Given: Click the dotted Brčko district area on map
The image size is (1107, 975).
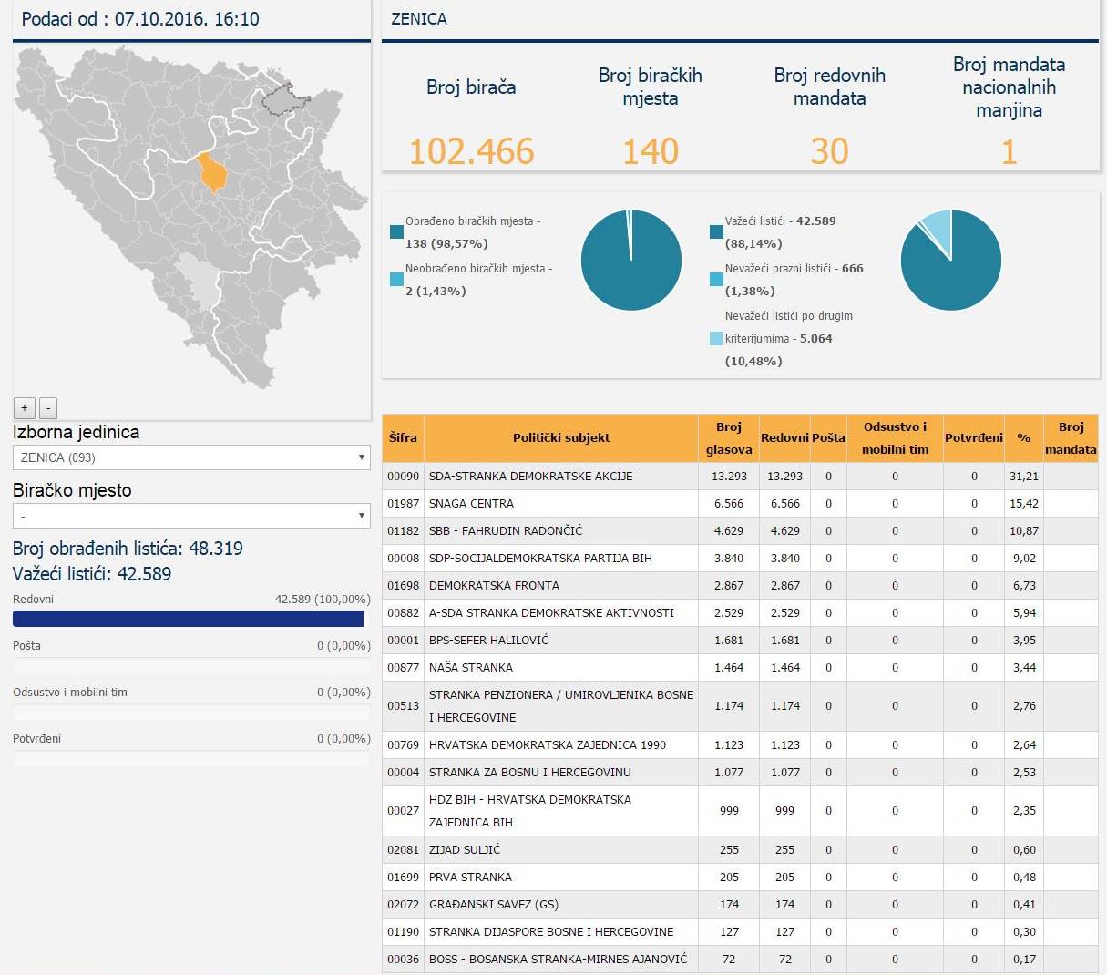Looking at the screenshot, I should pos(282,97).
